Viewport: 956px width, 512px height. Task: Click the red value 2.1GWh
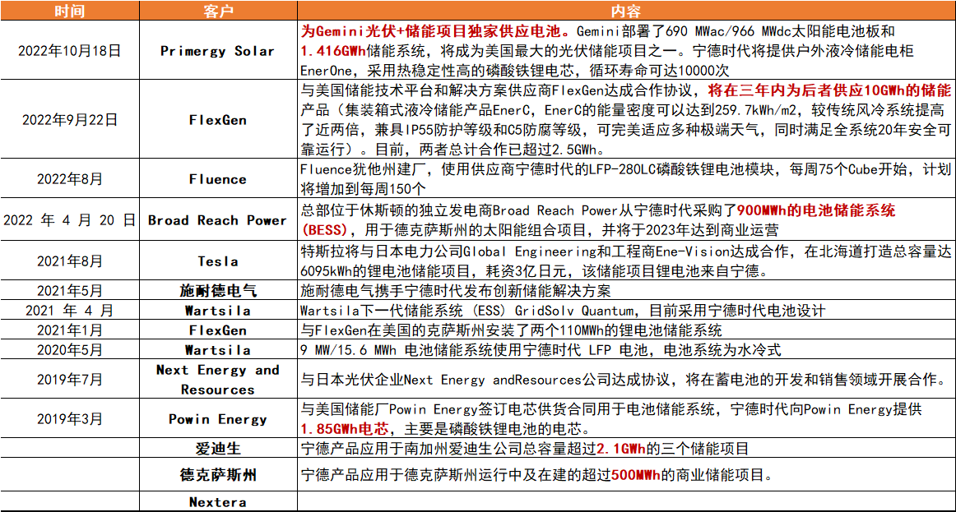[620, 449]
